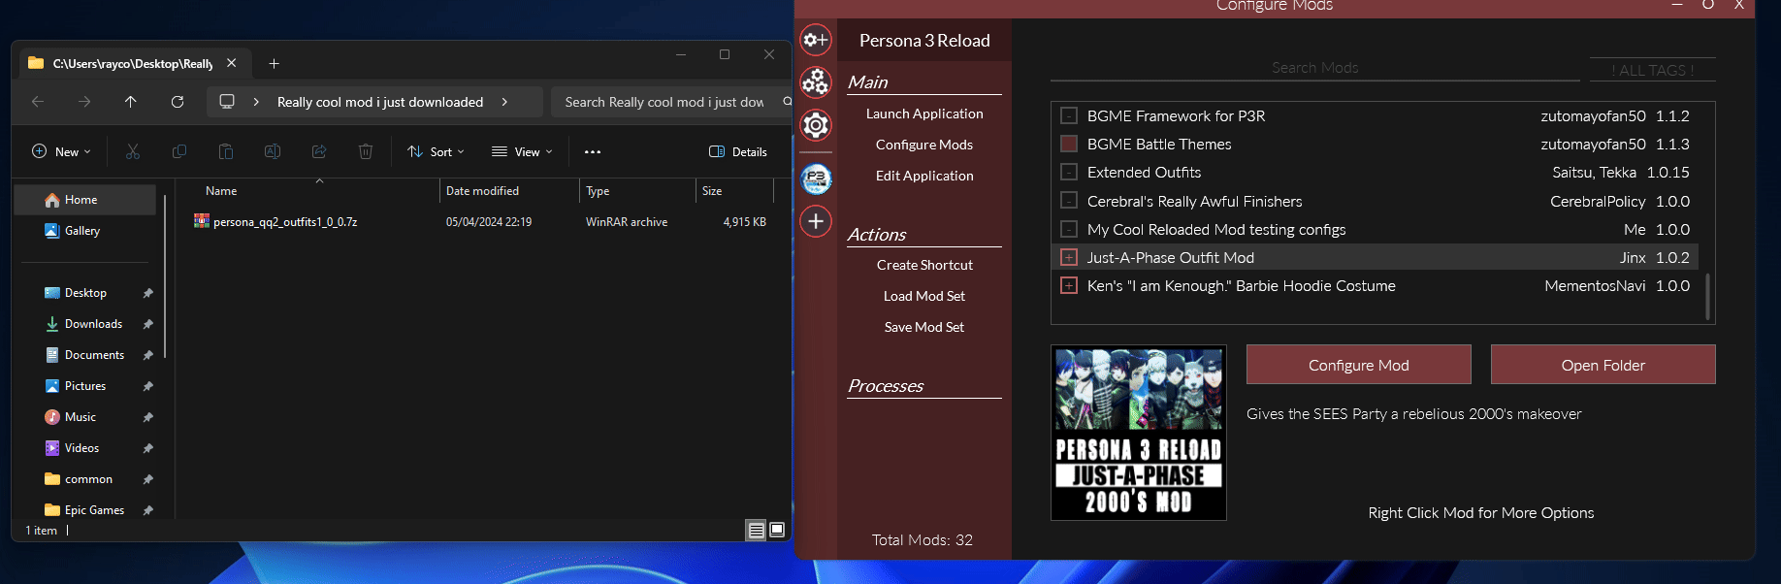Click the Explorer navigation pane scrollbar
This screenshot has width=1781, height=584.
pos(165,276)
